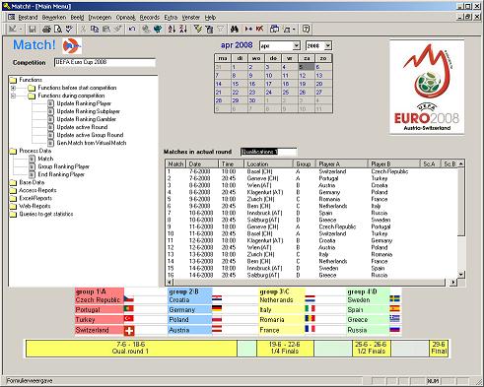Click the Filter by selection funnel icon
The height and width of the screenshot is (387, 484).
[198, 30]
